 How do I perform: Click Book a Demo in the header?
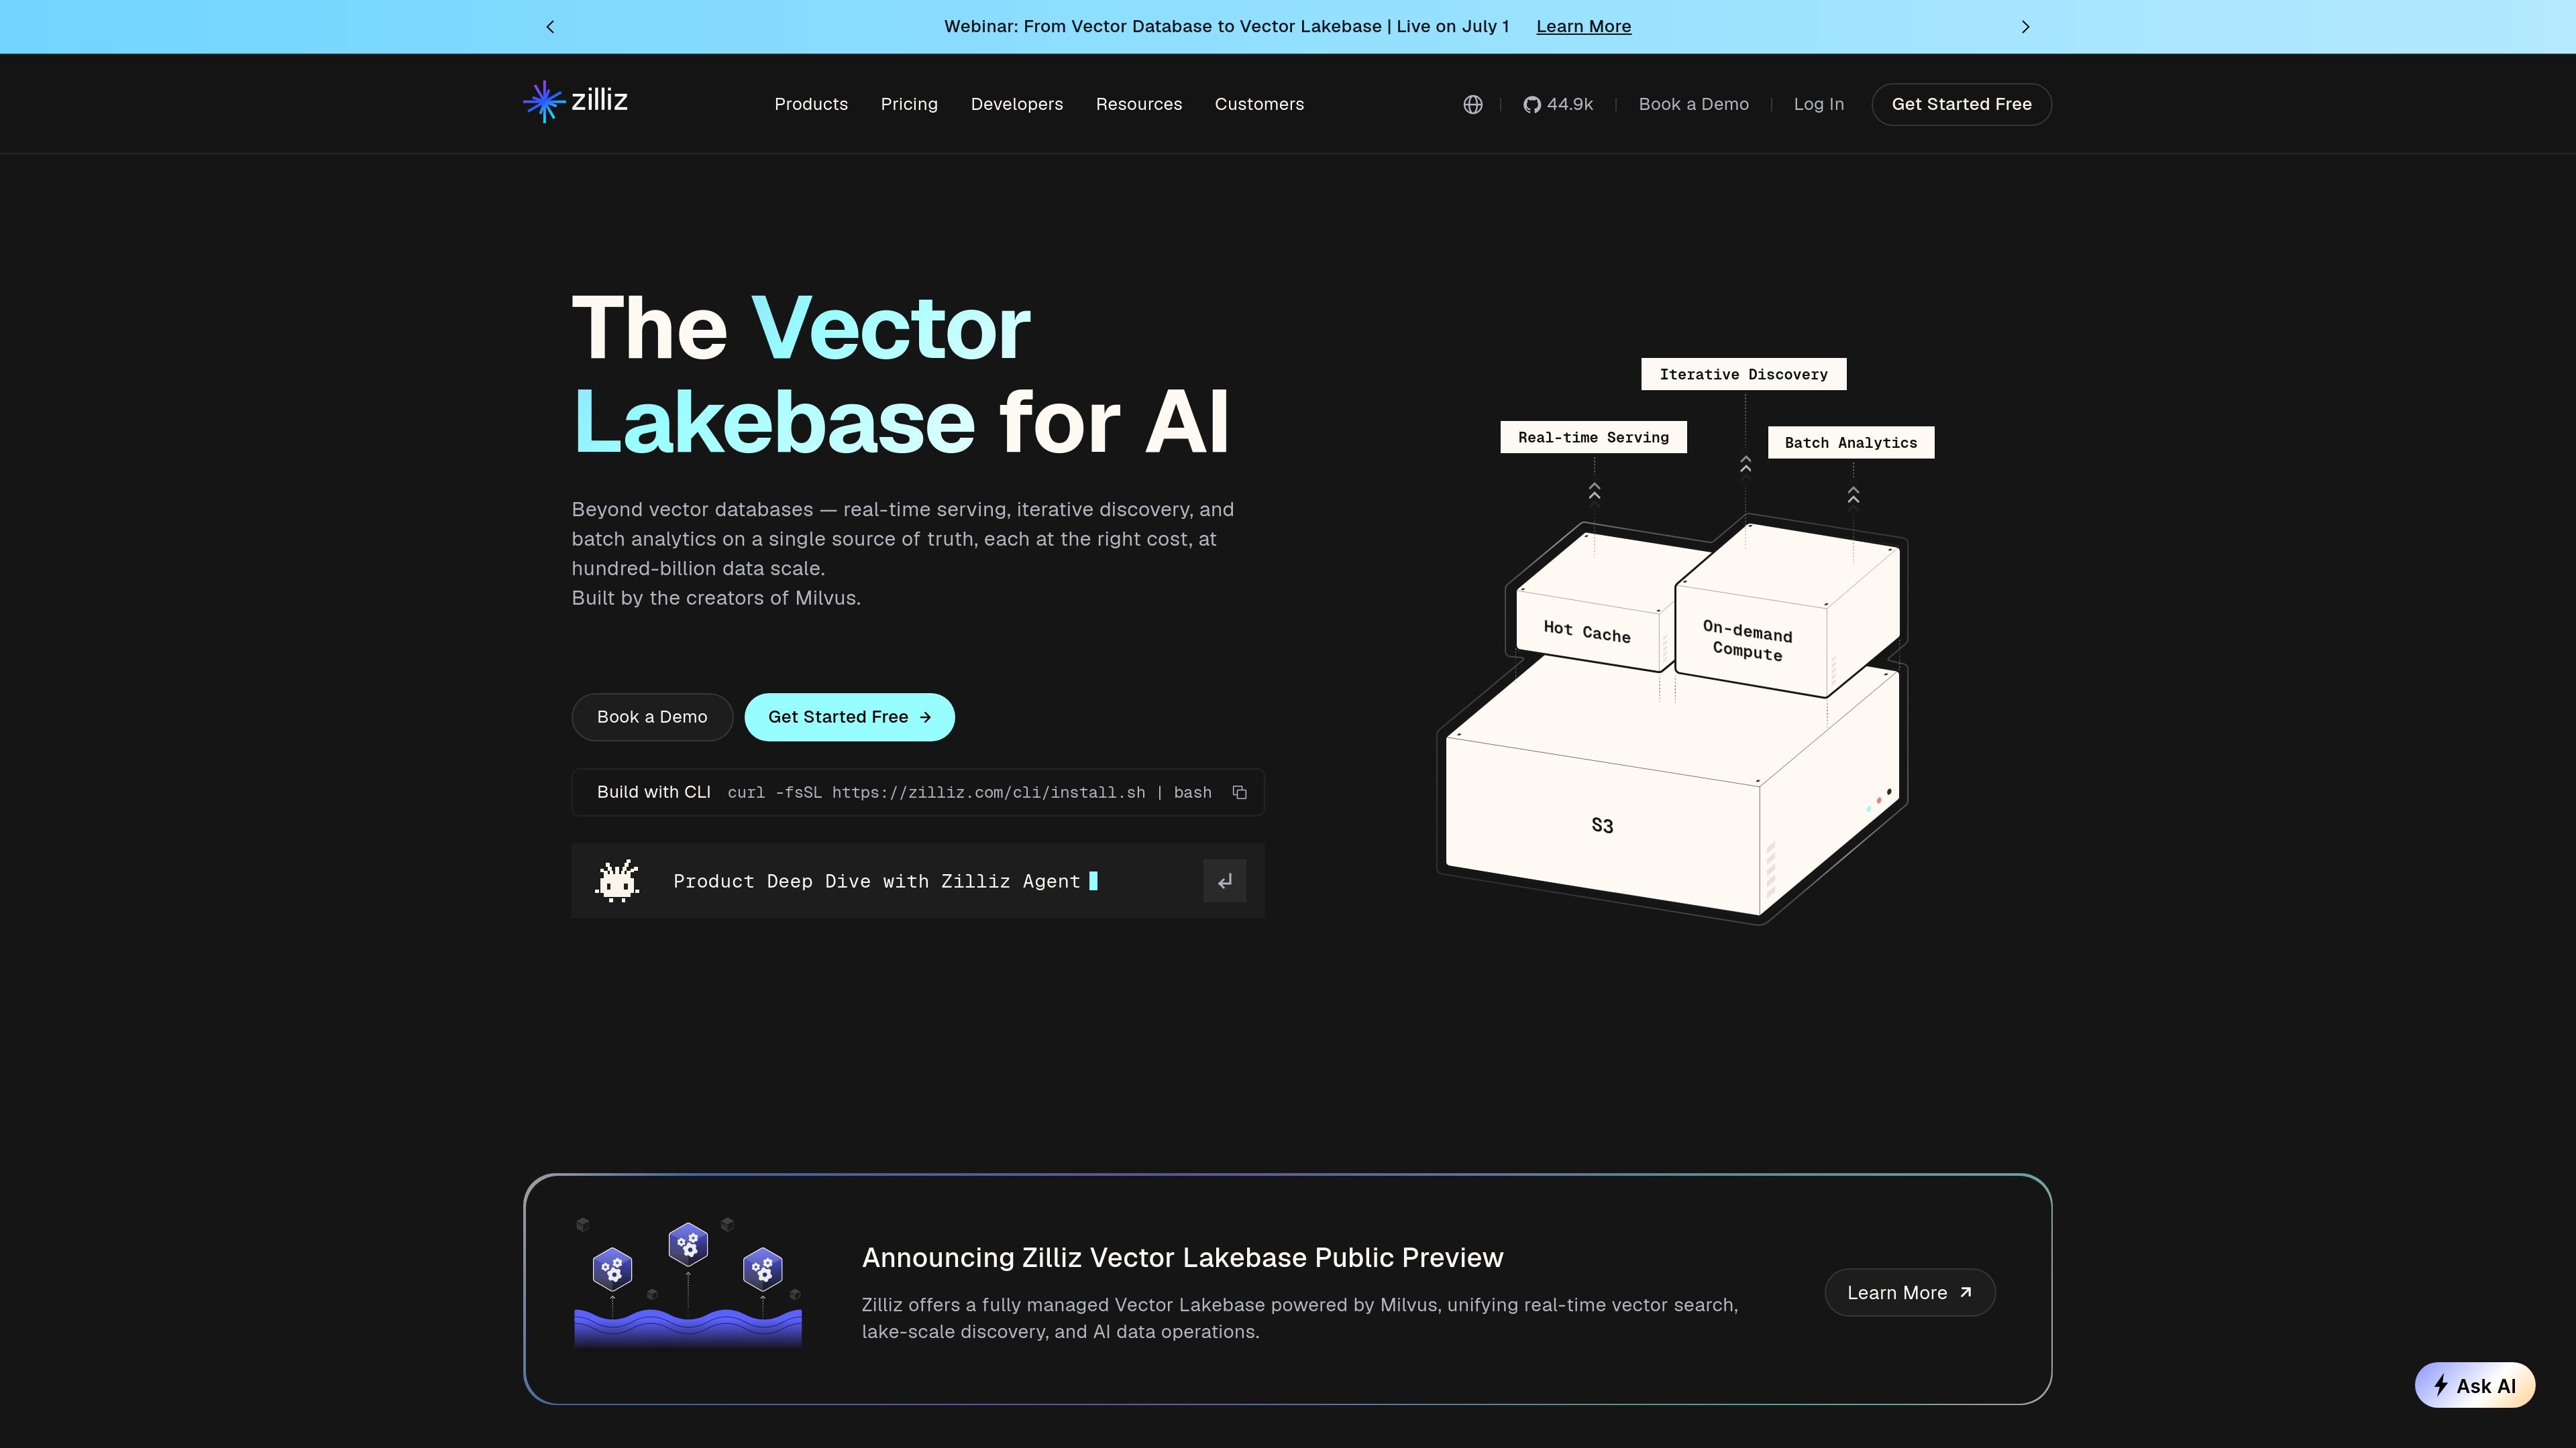[1693, 105]
